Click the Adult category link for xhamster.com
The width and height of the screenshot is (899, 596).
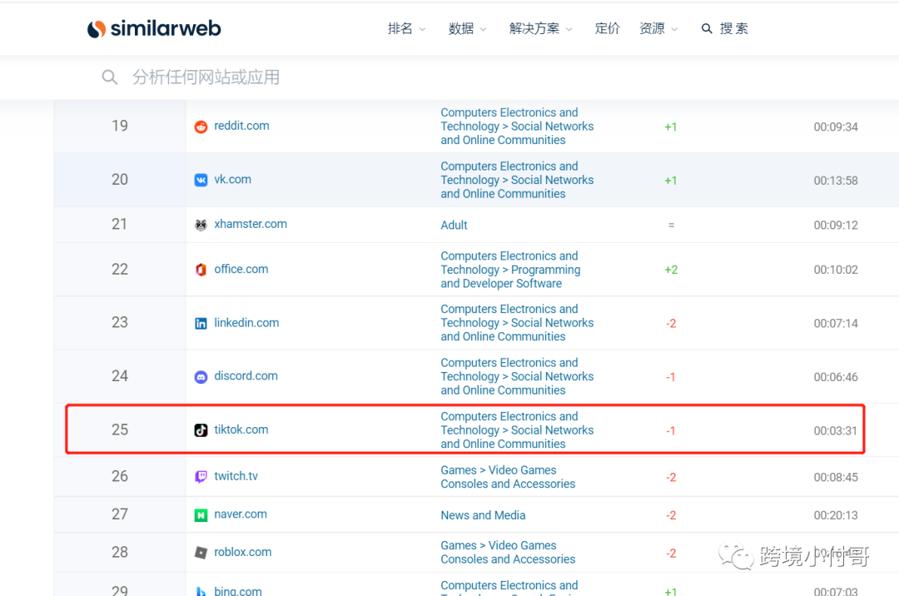(454, 226)
